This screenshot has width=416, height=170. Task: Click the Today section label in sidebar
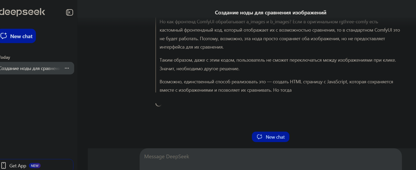tap(5, 57)
